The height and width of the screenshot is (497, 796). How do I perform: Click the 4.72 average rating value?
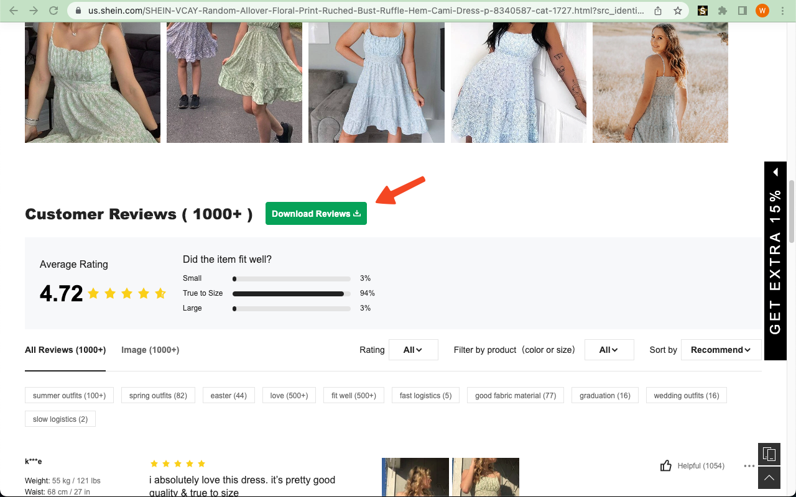pos(61,293)
